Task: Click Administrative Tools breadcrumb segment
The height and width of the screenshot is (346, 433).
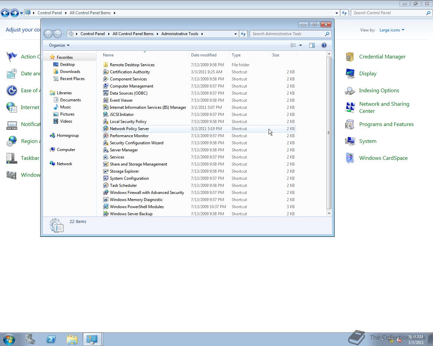Action: click(180, 34)
